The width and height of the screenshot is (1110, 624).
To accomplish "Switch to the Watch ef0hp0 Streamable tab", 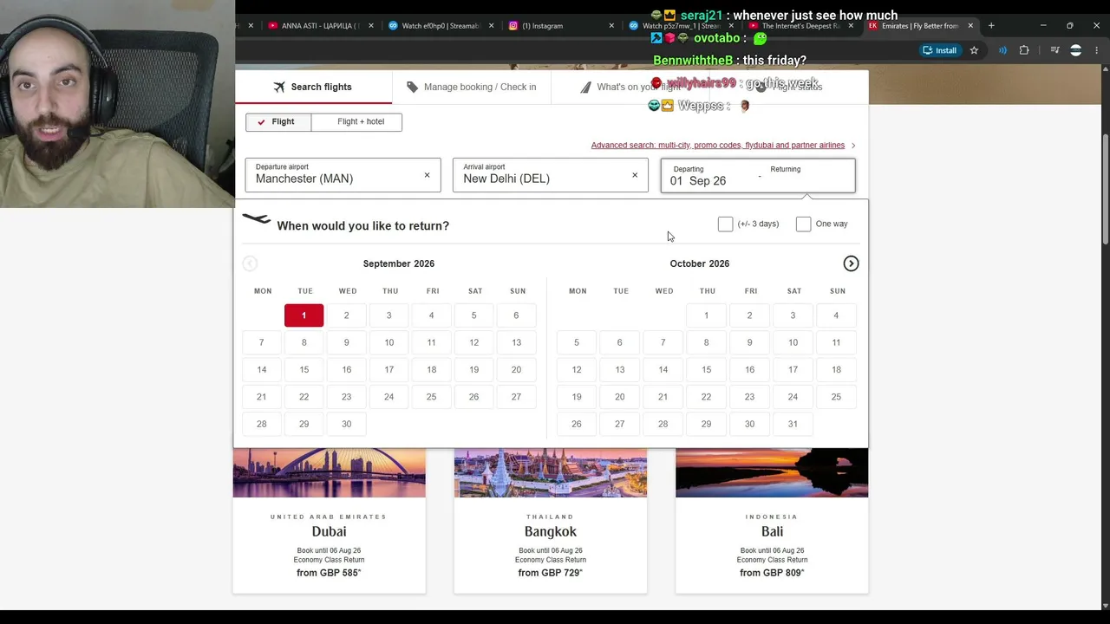I will pos(441,26).
